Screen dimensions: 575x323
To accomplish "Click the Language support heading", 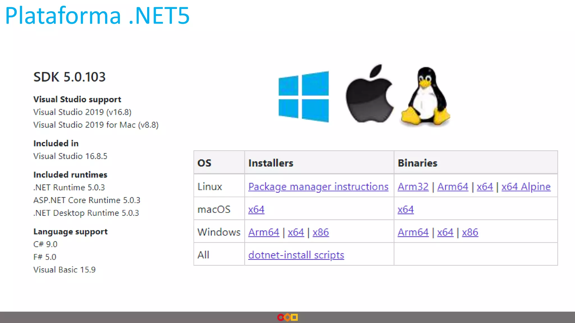I will 70,232.
